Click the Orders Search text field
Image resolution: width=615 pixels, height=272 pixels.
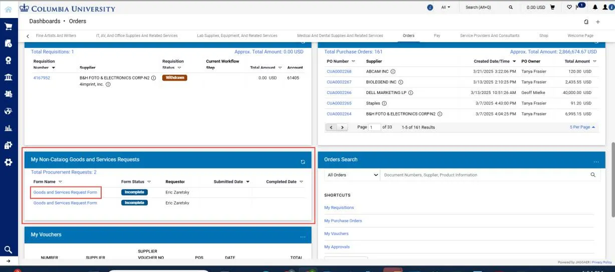click(x=484, y=175)
